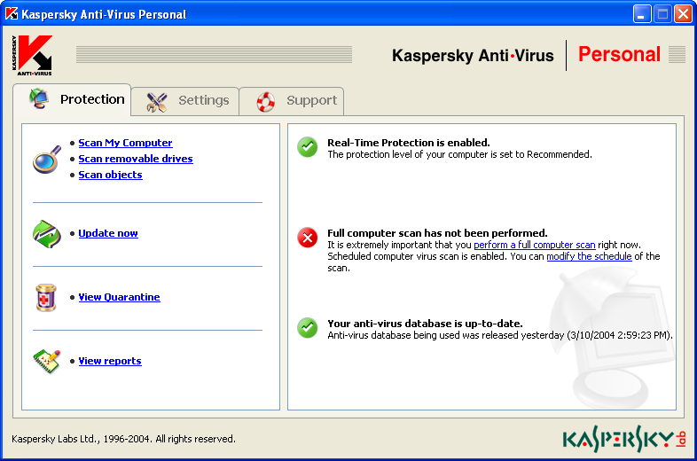The height and width of the screenshot is (461, 697).
Task: Click the Kaspersky Anti-Virus logo in header
Action: pyautogui.click(x=34, y=55)
